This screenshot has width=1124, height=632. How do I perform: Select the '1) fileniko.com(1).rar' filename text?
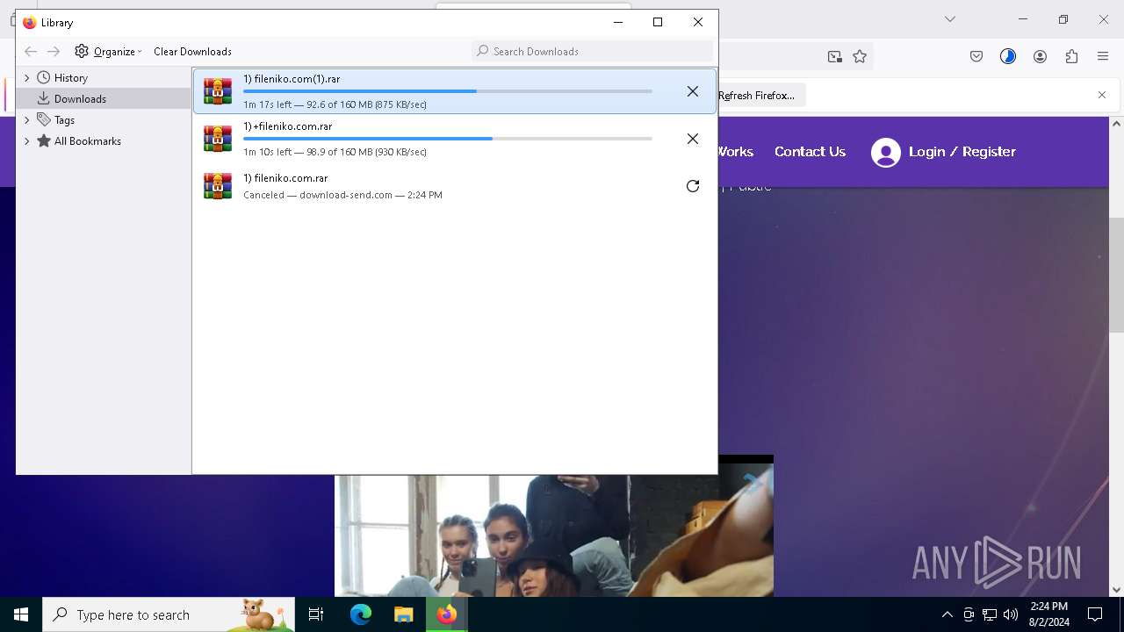(x=292, y=79)
